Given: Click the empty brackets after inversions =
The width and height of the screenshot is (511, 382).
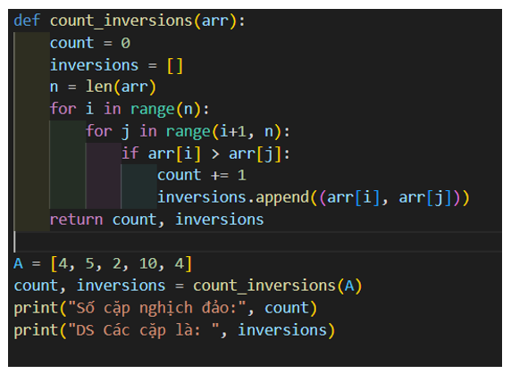Looking at the screenshot, I should click(x=175, y=65).
